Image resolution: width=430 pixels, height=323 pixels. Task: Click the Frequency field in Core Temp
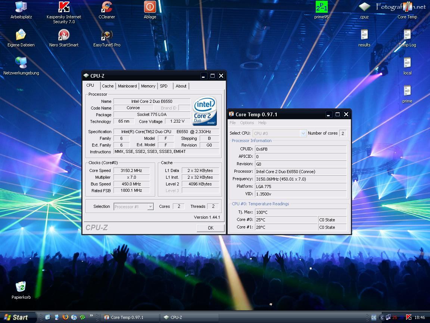(300, 179)
